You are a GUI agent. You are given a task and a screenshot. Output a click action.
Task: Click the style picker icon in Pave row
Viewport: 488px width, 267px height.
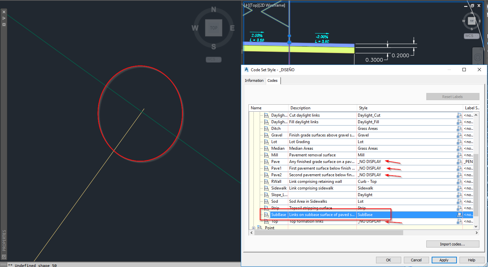[459, 162]
